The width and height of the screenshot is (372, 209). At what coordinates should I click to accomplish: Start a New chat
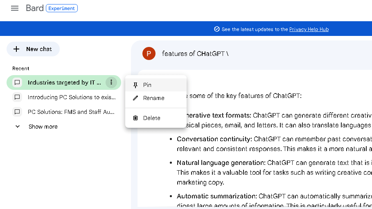(33, 49)
